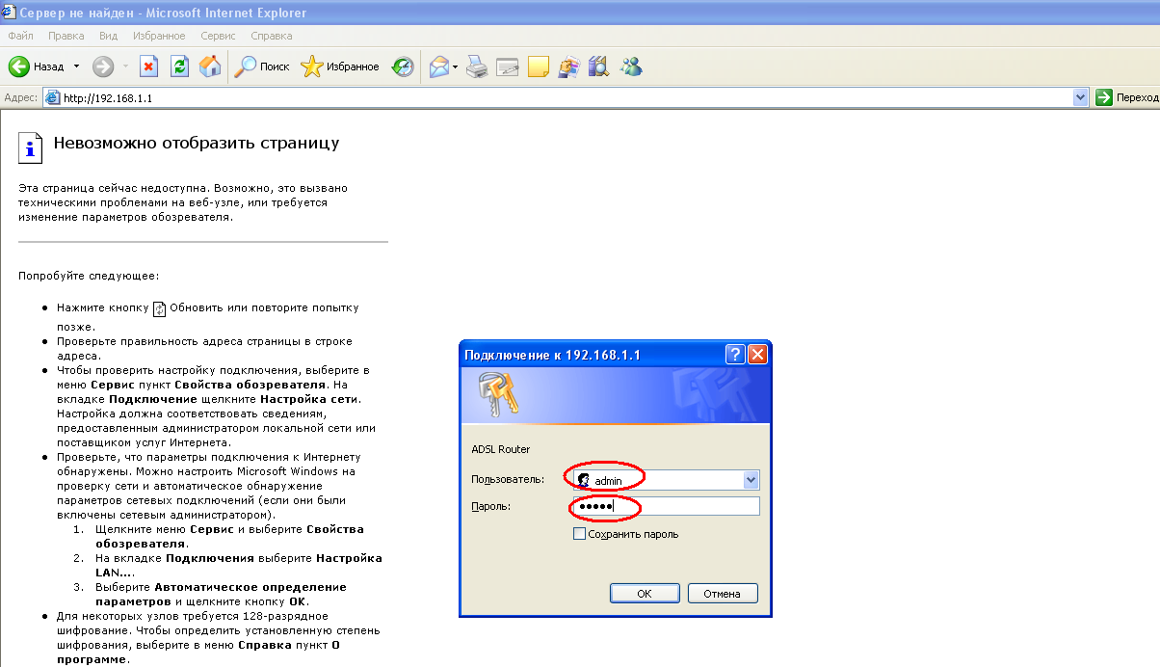Click the ADSL Router label in dialog
1160x667 pixels.
(501, 449)
